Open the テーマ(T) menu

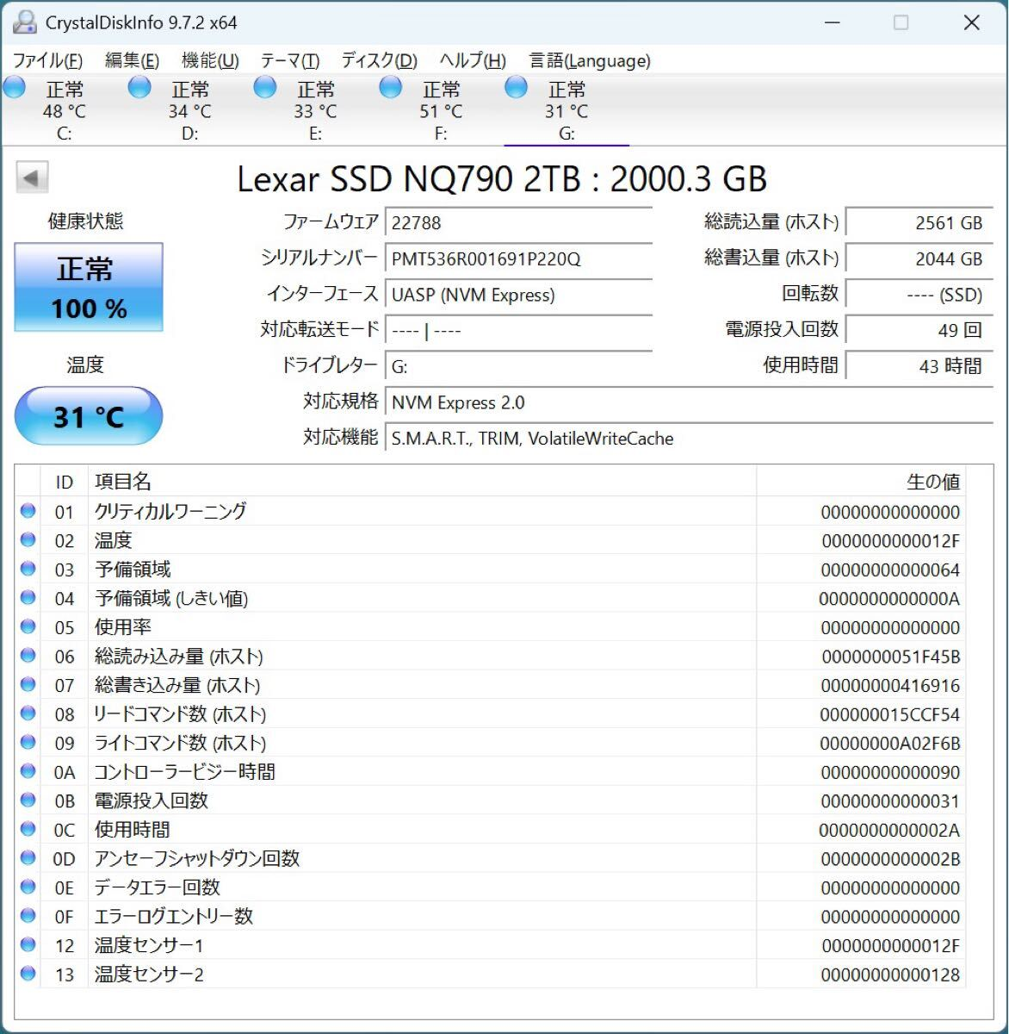click(290, 60)
